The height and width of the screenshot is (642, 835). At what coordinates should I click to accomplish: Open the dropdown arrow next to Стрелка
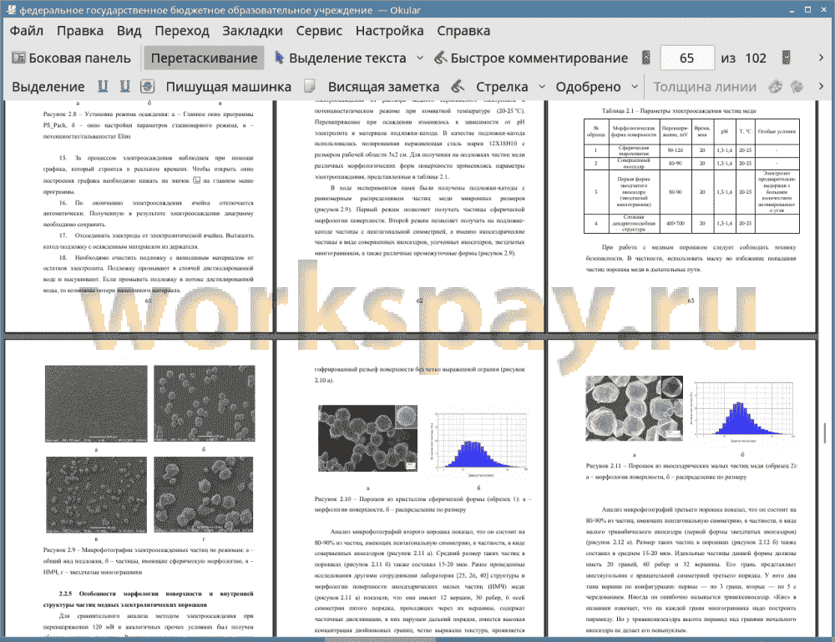(x=542, y=87)
